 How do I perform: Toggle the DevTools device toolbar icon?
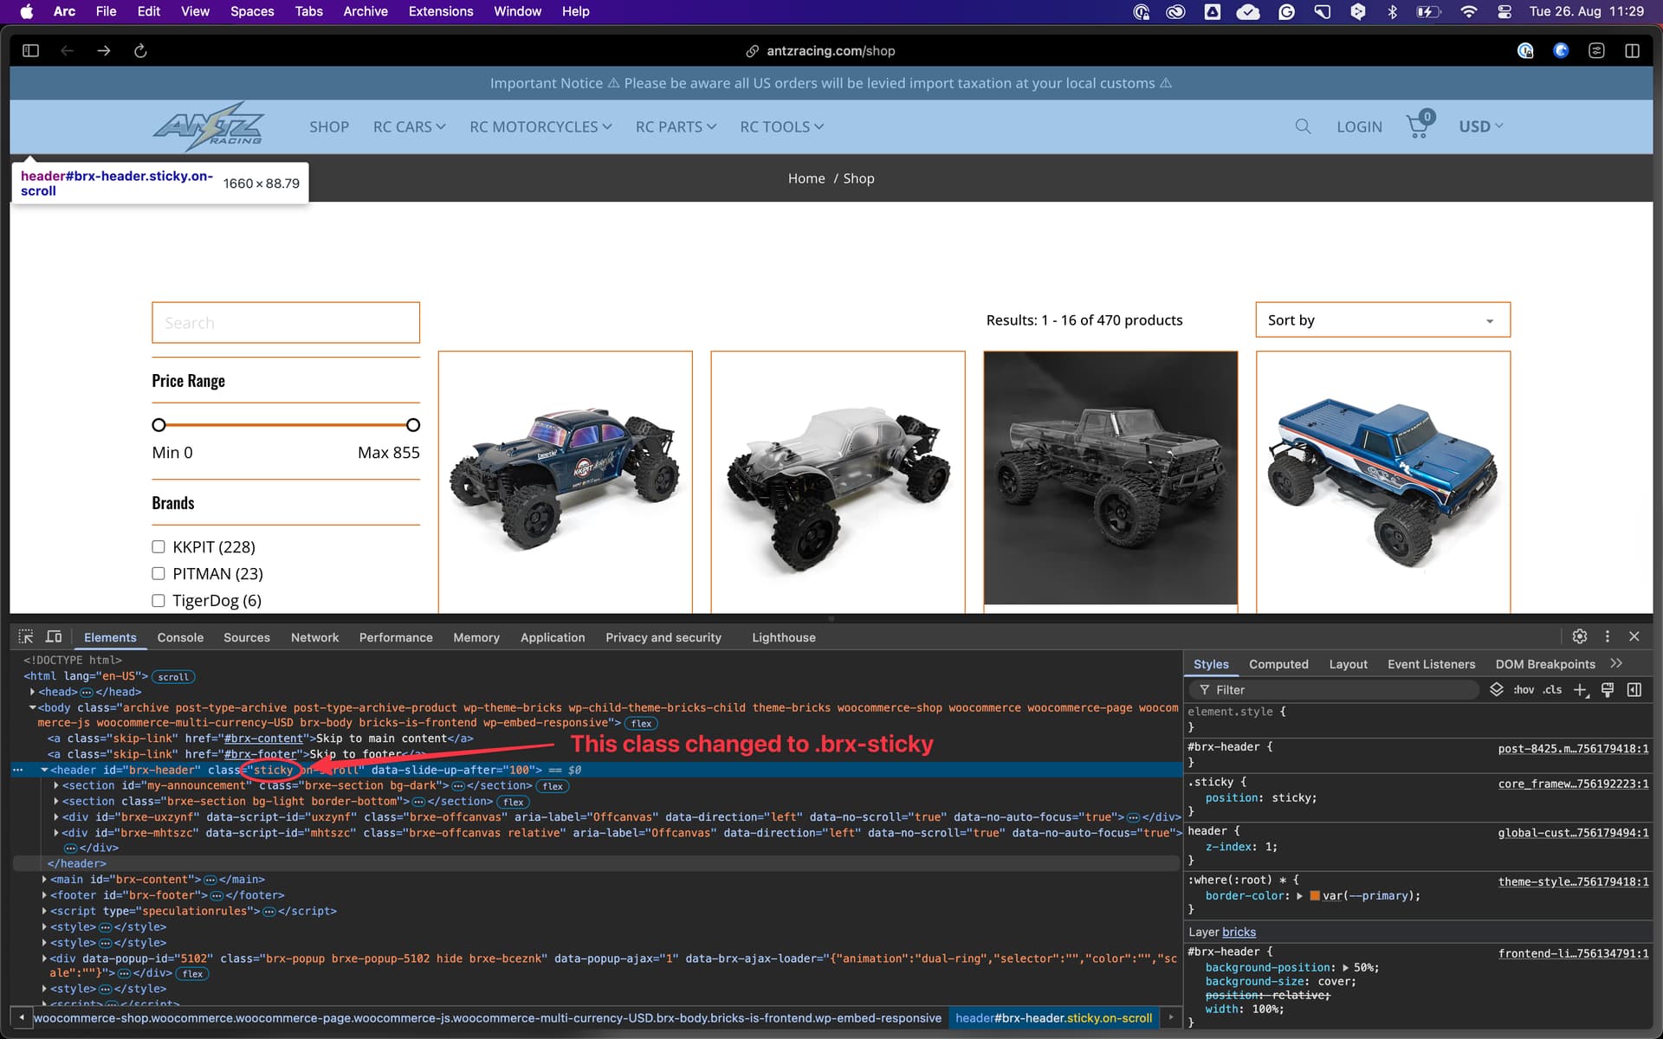click(54, 637)
